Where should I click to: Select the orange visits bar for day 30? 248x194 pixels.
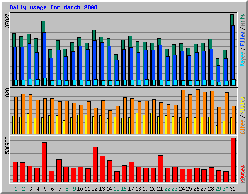pos(227,113)
